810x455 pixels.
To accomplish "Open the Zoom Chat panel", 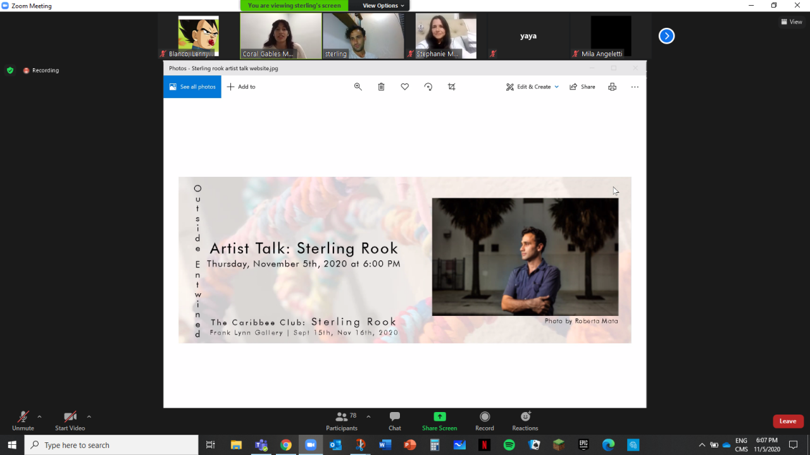I will click(395, 421).
